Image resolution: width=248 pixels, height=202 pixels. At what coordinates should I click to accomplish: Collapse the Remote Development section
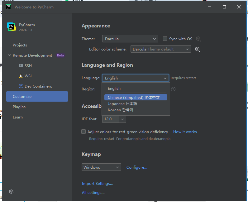[x=9, y=55]
